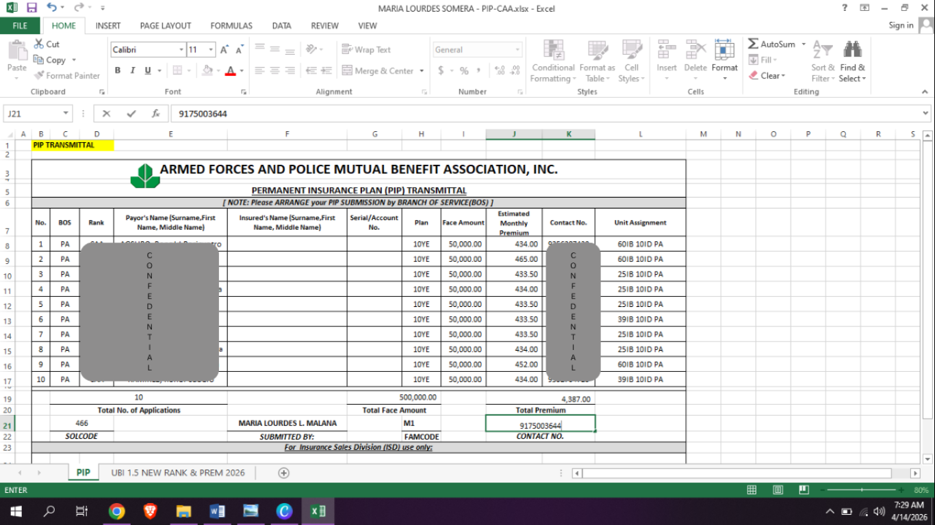Click the Merge & Center icon

[347, 70]
